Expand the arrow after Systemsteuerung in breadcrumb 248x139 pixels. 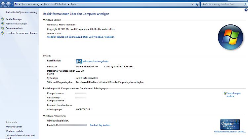tap(42, 5)
